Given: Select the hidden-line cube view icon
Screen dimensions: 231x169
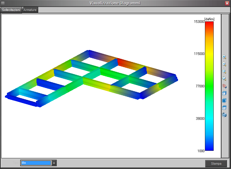Looking at the screenshot, I should pos(224,108).
